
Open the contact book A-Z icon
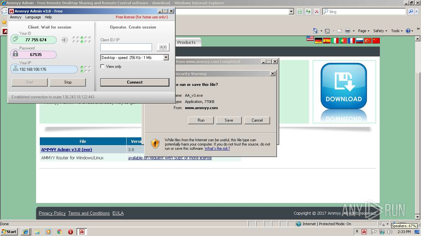pyautogui.click(x=163, y=47)
